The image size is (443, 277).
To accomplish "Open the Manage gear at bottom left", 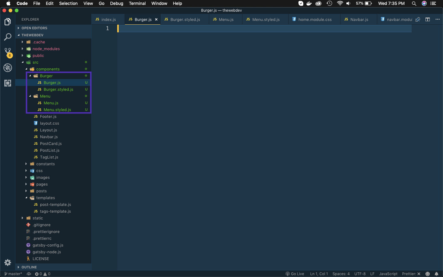I will point(8,263).
